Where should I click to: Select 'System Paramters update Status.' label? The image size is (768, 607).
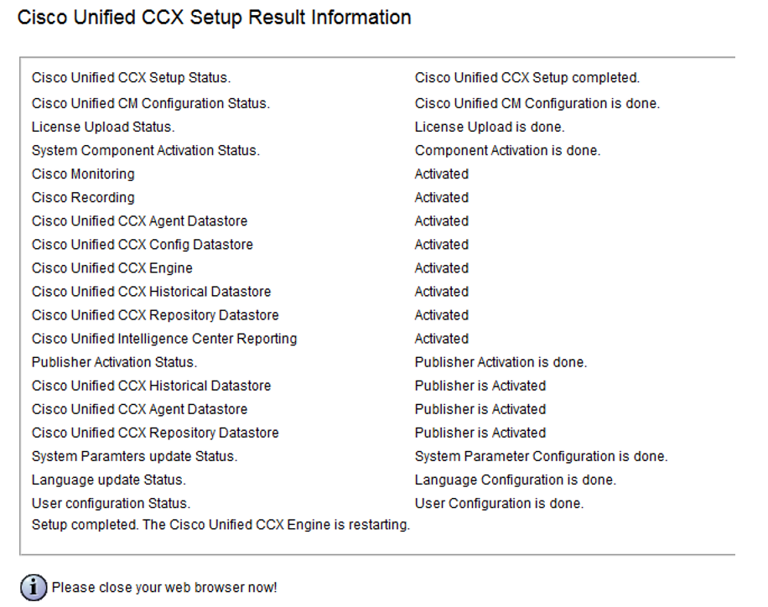pyautogui.click(x=134, y=456)
